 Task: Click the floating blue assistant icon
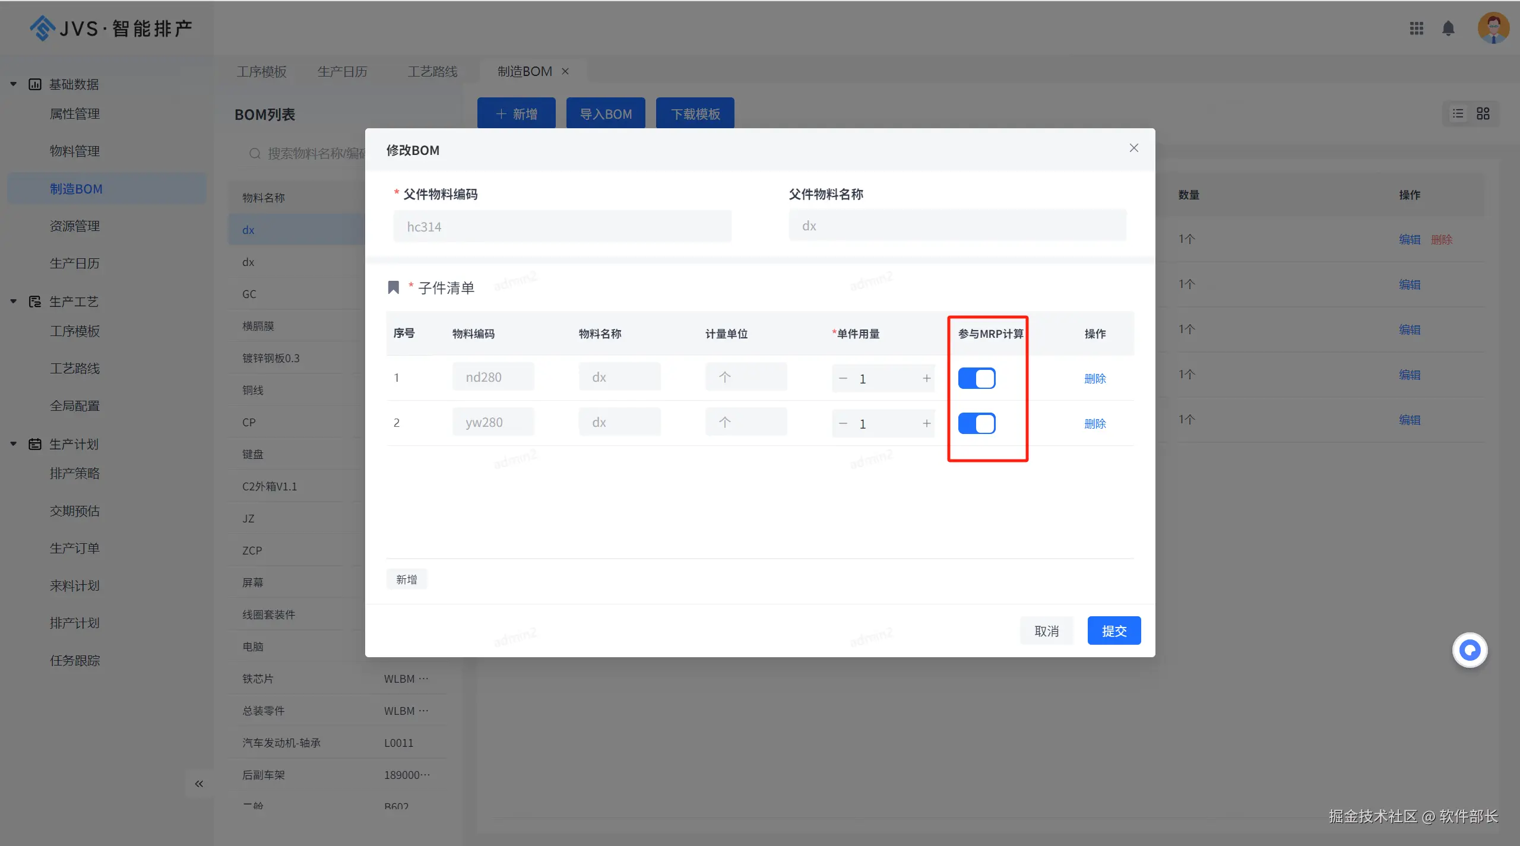1470,651
